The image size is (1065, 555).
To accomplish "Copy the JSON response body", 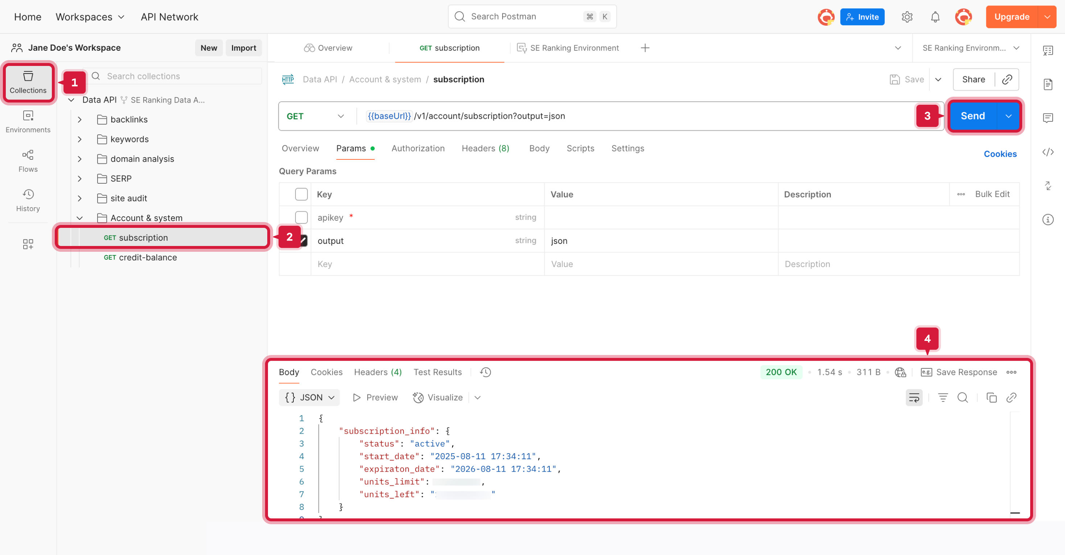I will [x=991, y=397].
